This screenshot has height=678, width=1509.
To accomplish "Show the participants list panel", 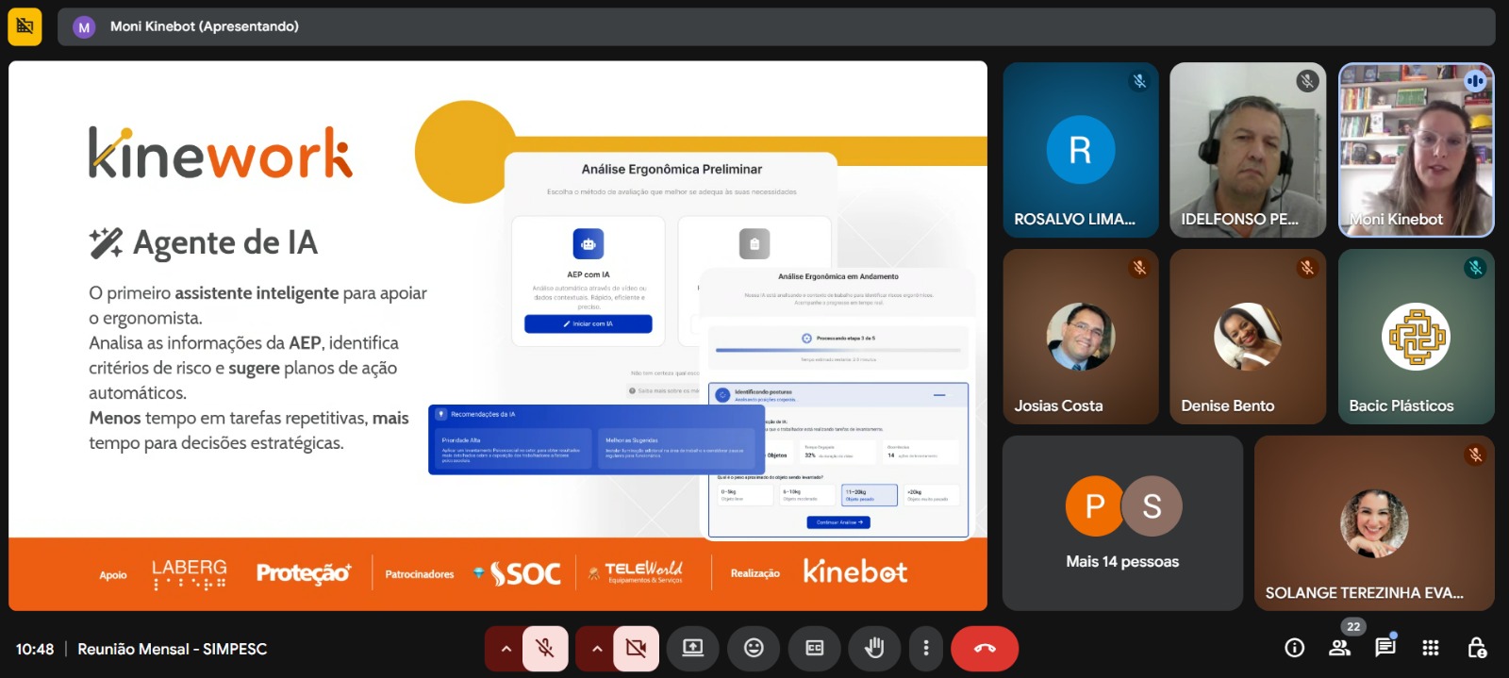I will tap(1339, 648).
